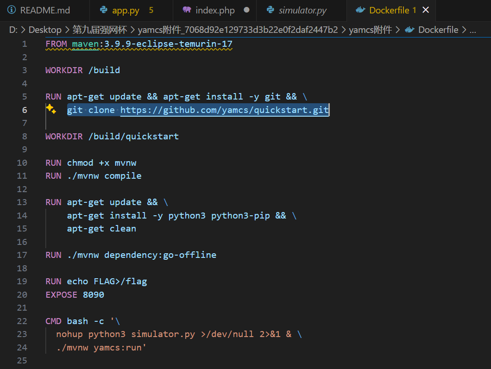Click the unsaved dot on index.php tab

point(246,10)
